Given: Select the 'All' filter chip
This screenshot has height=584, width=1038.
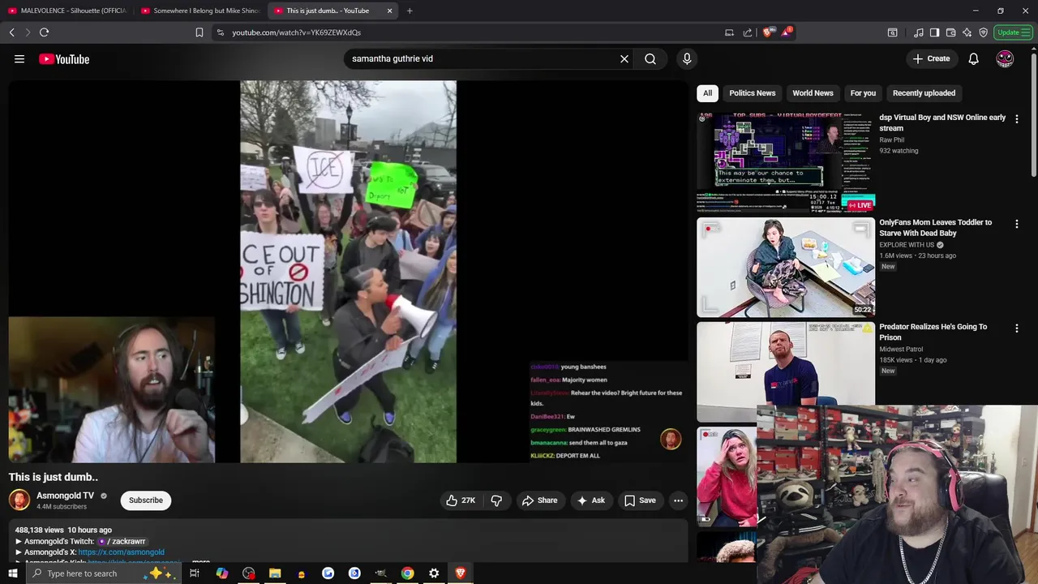Looking at the screenshot, I should click(x=707, y=92).
